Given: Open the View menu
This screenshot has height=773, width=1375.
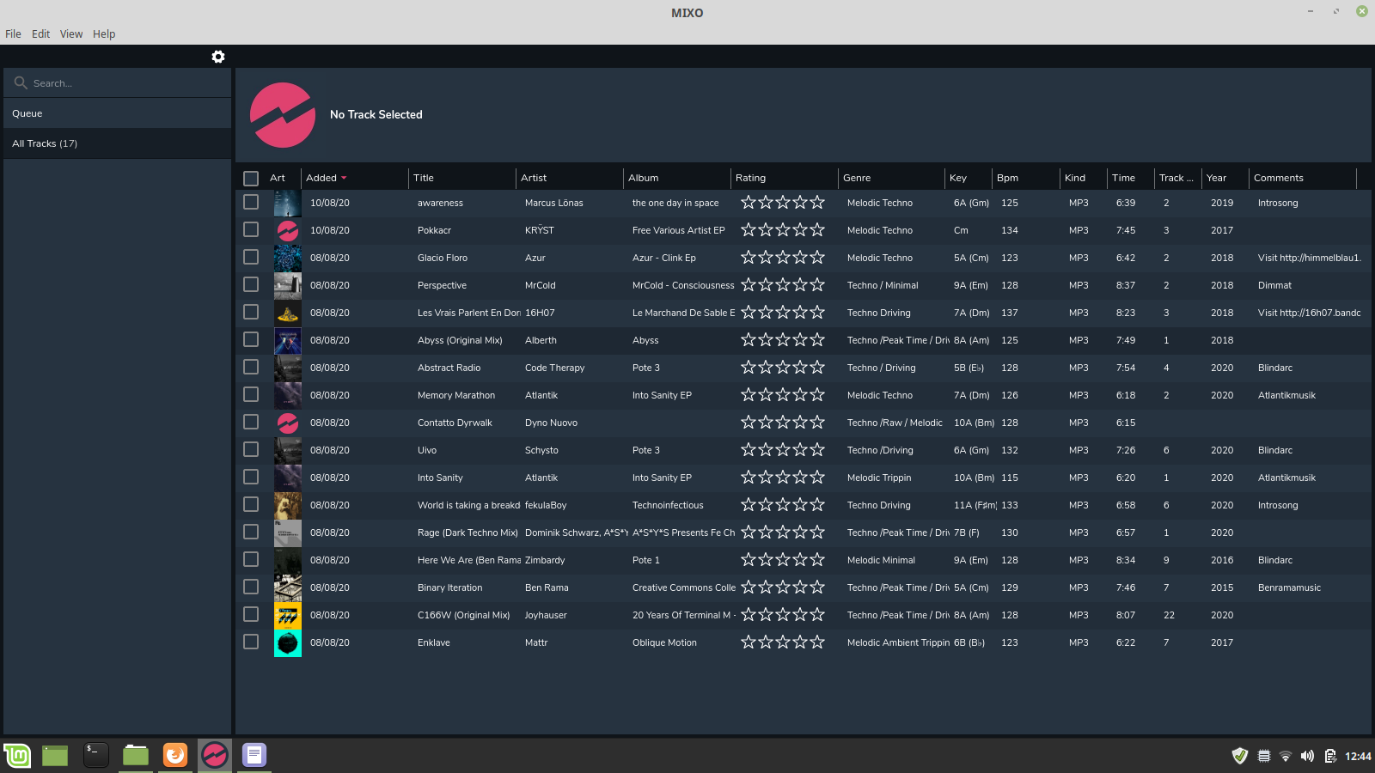Looking at the screenshot, I should (71, 34).
